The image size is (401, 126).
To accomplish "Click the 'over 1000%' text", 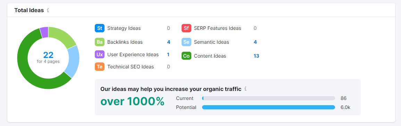I will [x=132, y=101].
